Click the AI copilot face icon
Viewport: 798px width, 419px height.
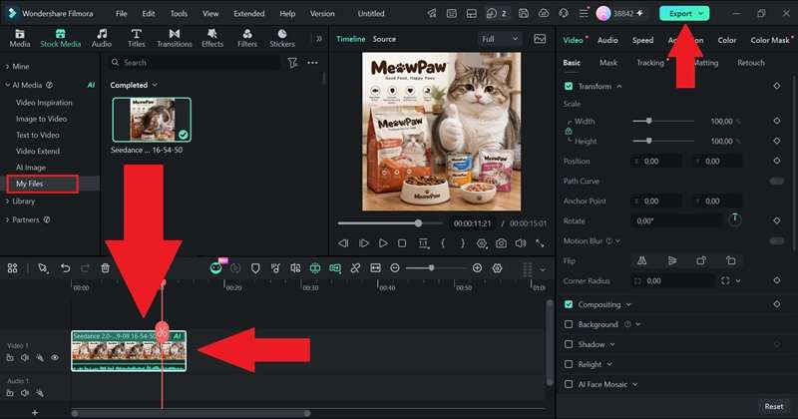coord(215,267)
